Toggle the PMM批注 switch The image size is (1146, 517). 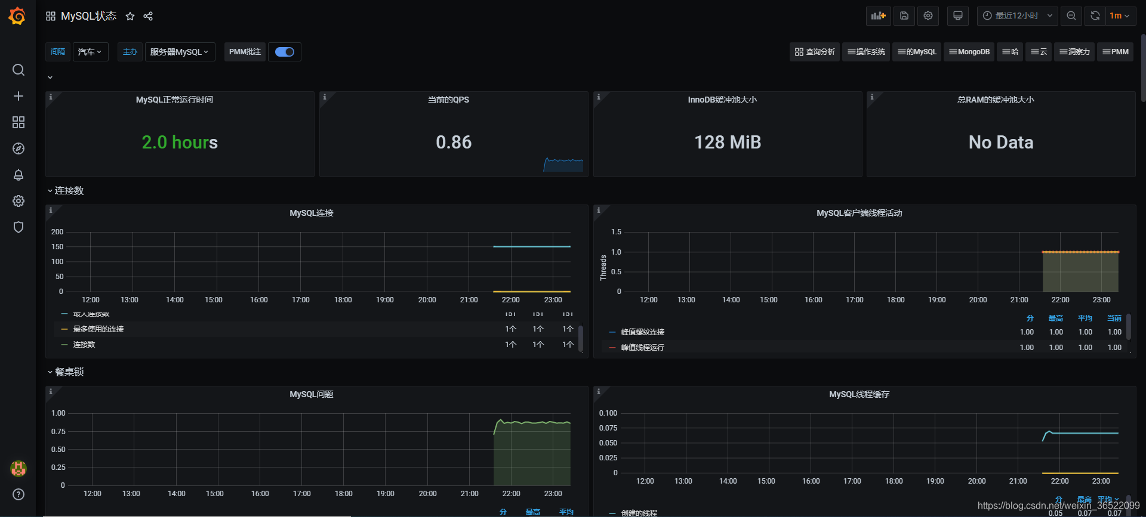[x=285, y=52]
